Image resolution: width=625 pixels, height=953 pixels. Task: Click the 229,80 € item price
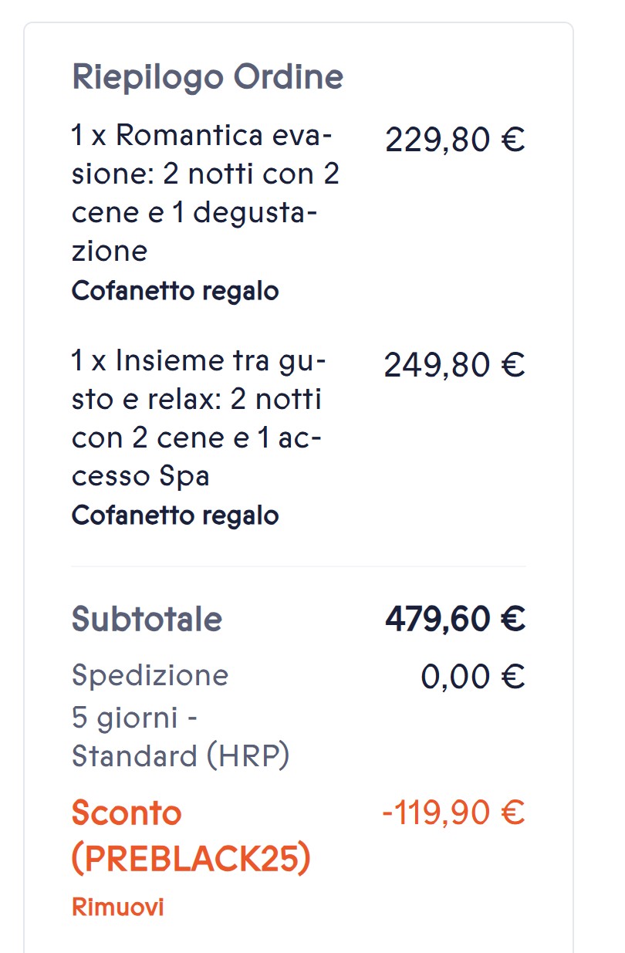pyautogui.click(x=454, y=141)
